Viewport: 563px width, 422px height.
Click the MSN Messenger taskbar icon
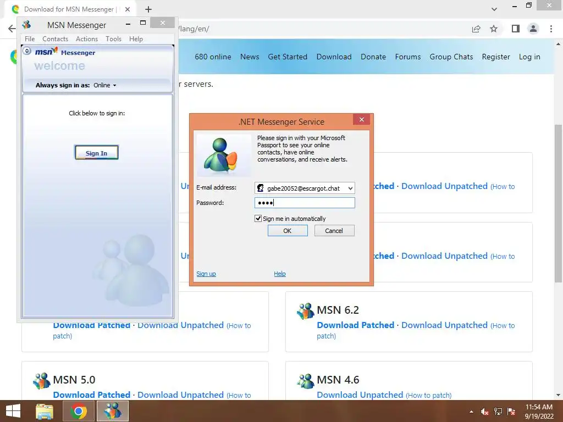coord(113,411)
